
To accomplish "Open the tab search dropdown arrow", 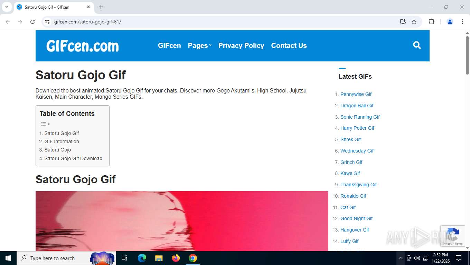I will point(7,7).
